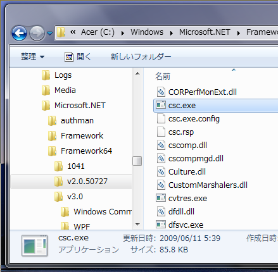
Task: Sort by the 名前 (Name) column header
Action: 163,77
